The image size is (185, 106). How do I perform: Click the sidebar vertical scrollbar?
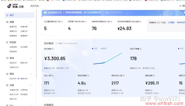pyautogui.click(x=36, y=44)
